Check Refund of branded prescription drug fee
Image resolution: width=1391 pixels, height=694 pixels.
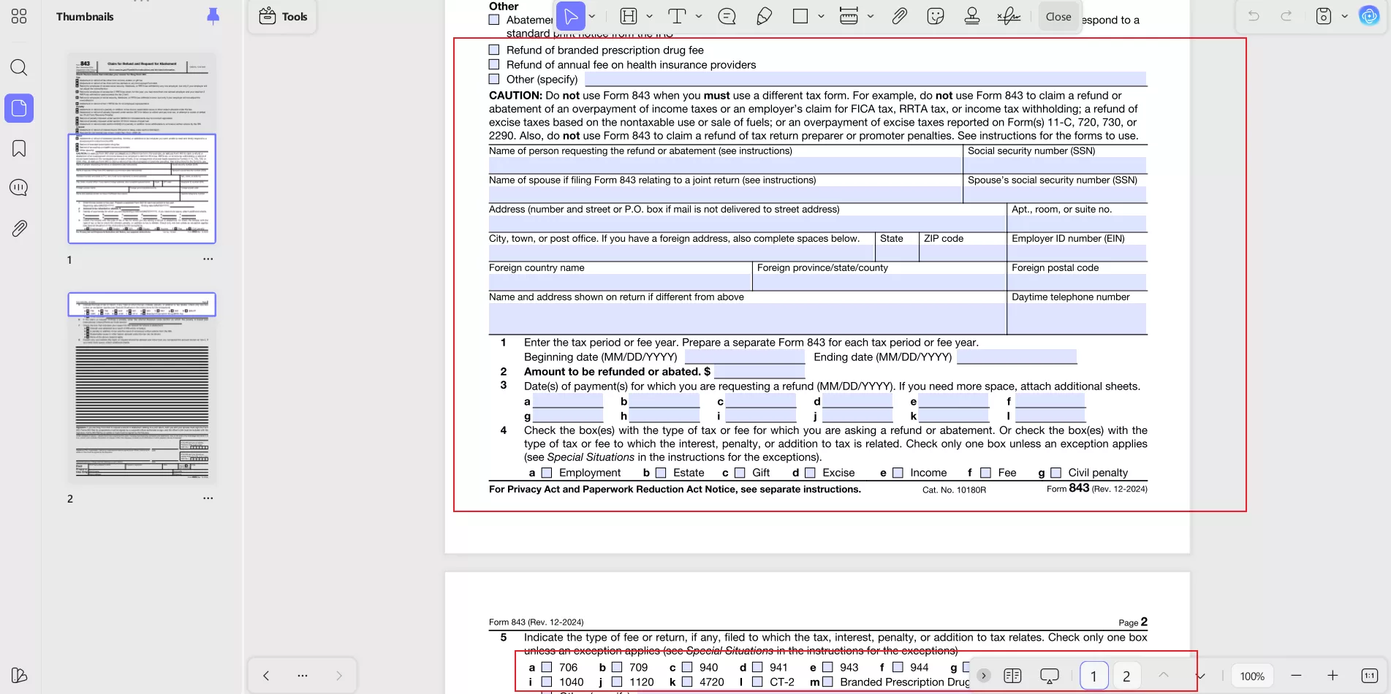[494, 50]
